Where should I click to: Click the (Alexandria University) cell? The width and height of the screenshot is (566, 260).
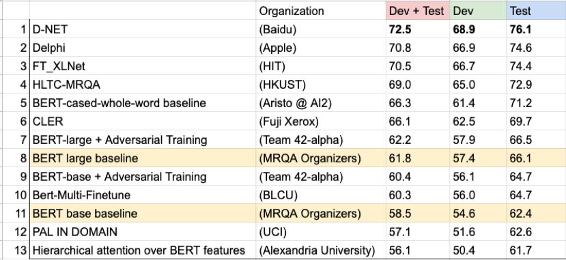(x=321, y=250)
